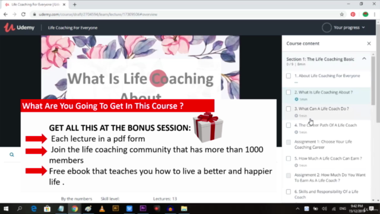Click the Life Coaching For Everyone course title
380x214 pixels.
coord(72,28)
